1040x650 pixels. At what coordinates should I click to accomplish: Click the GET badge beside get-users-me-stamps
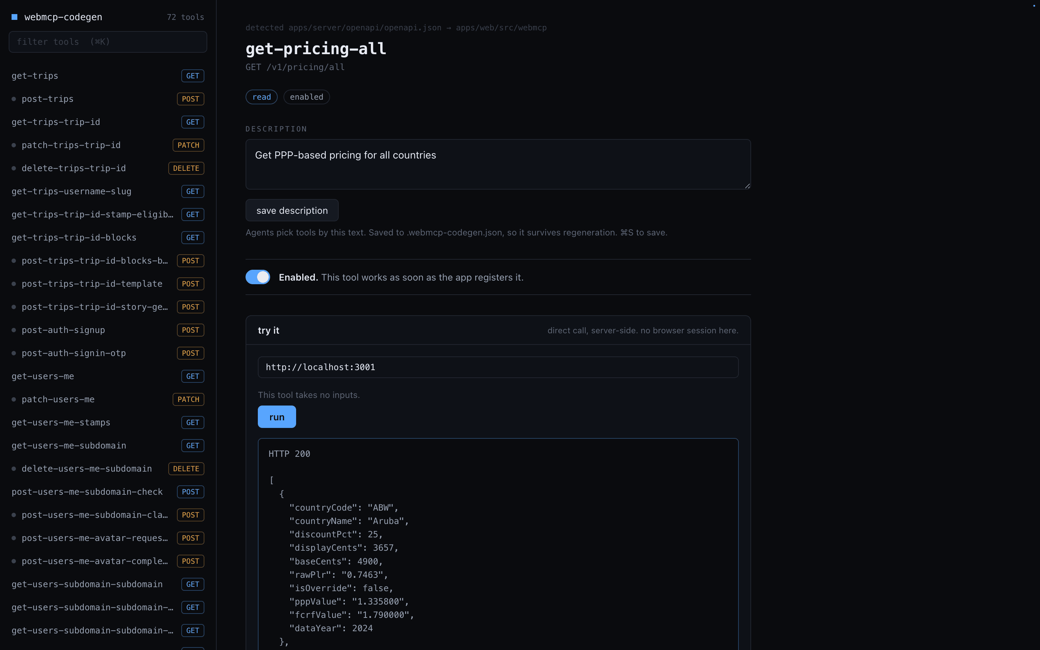(x=192, y=422)
